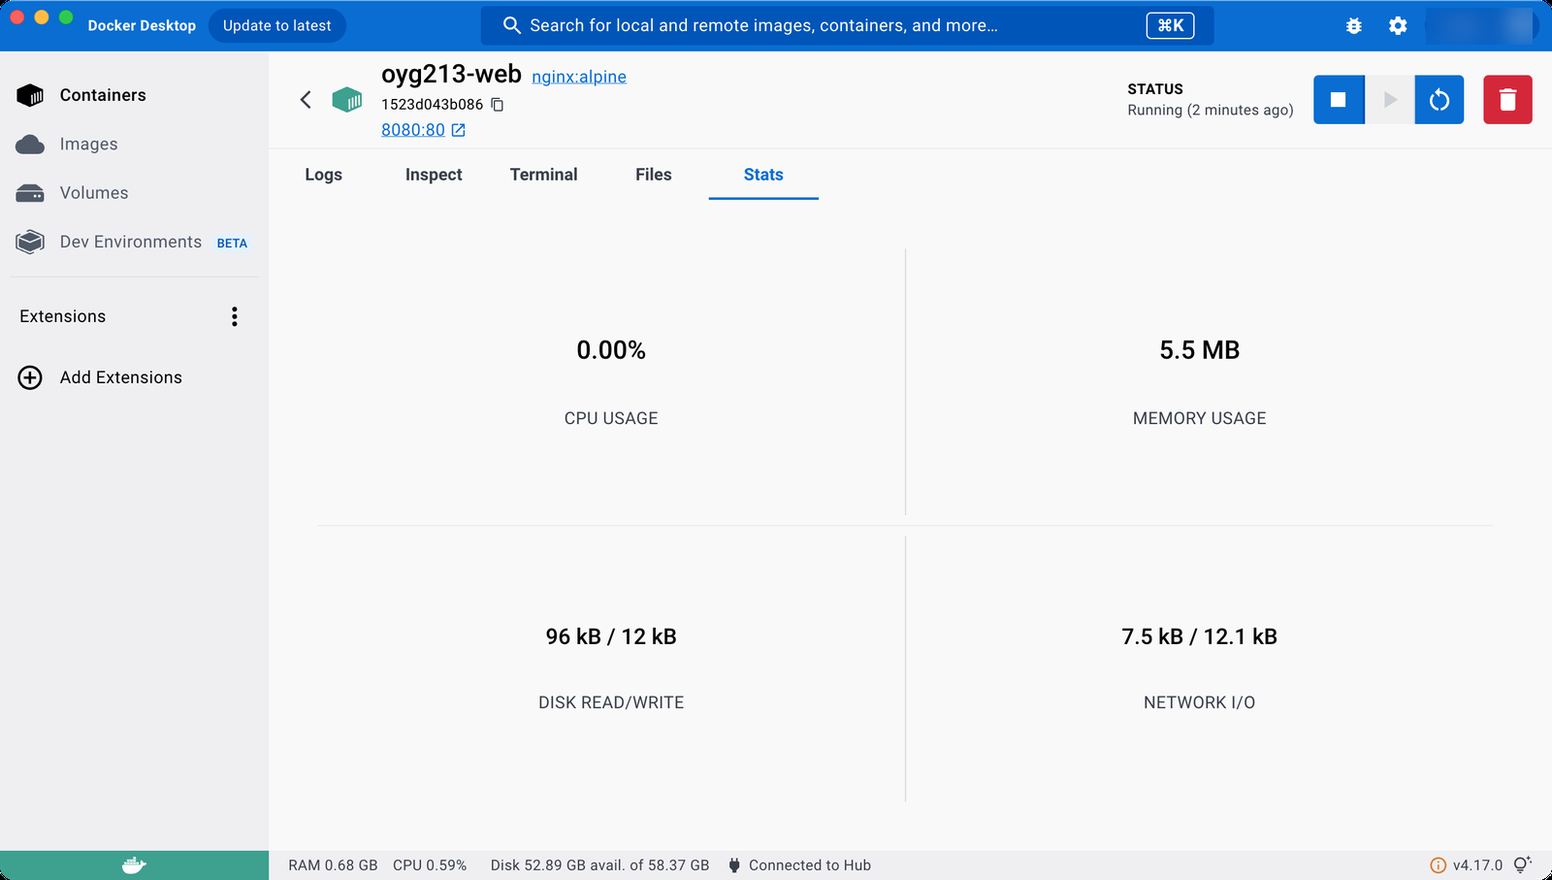1552x880 pixels.
Task: Open the nginx:alpine image link
Action: coord(579,77)
